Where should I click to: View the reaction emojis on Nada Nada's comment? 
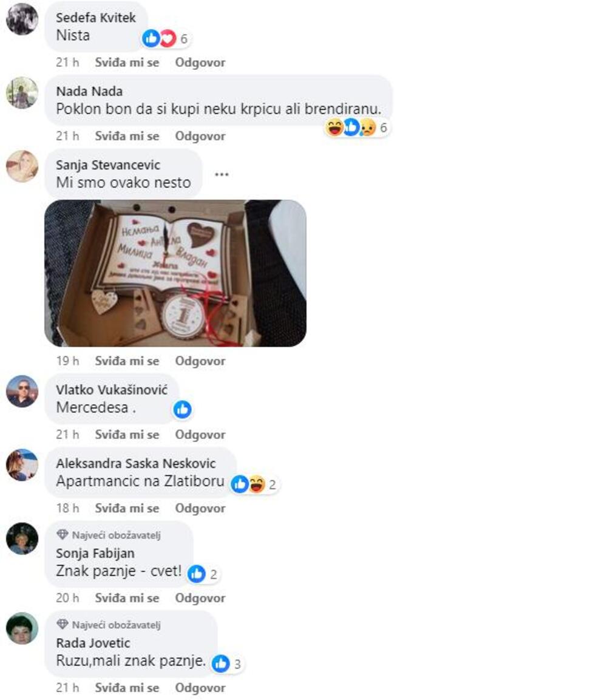click(357, 127)
